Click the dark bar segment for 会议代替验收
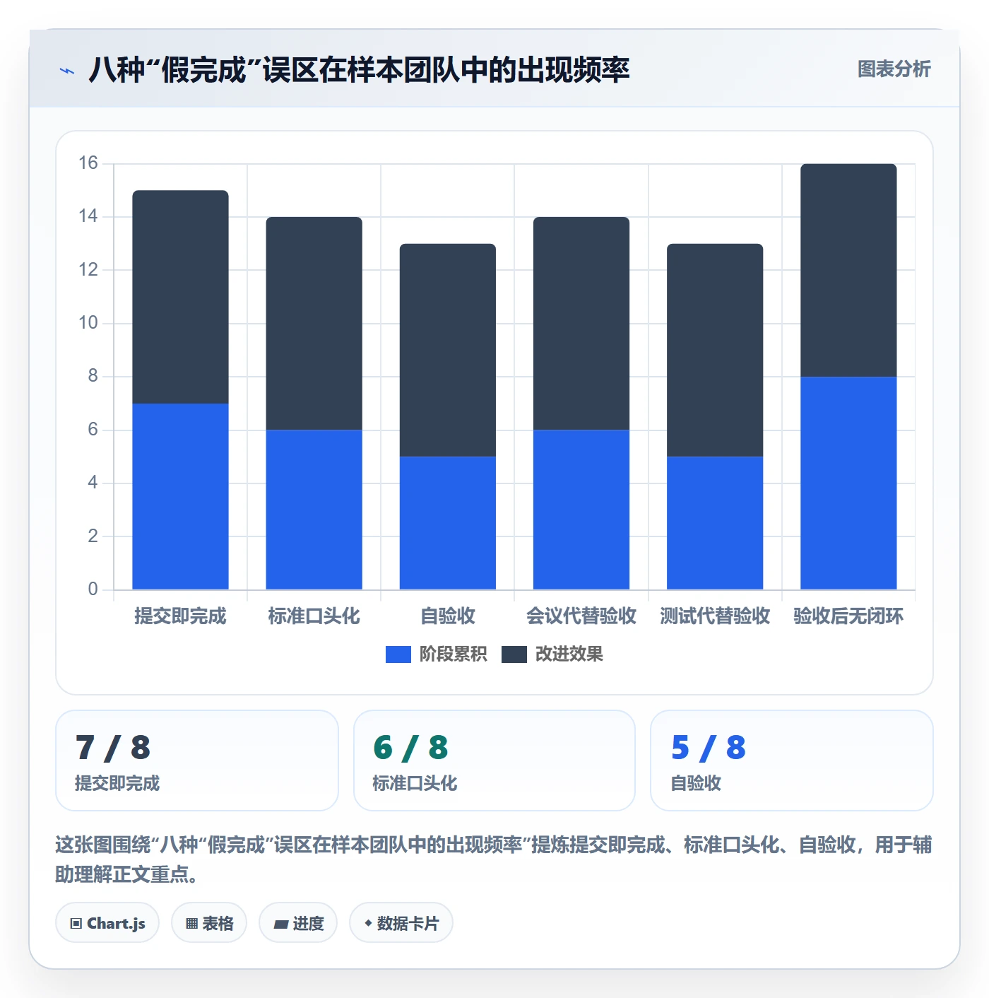Image resolution: width=989 pixels, height=998 pixels. pyautogui.click(x=581, y=324)
